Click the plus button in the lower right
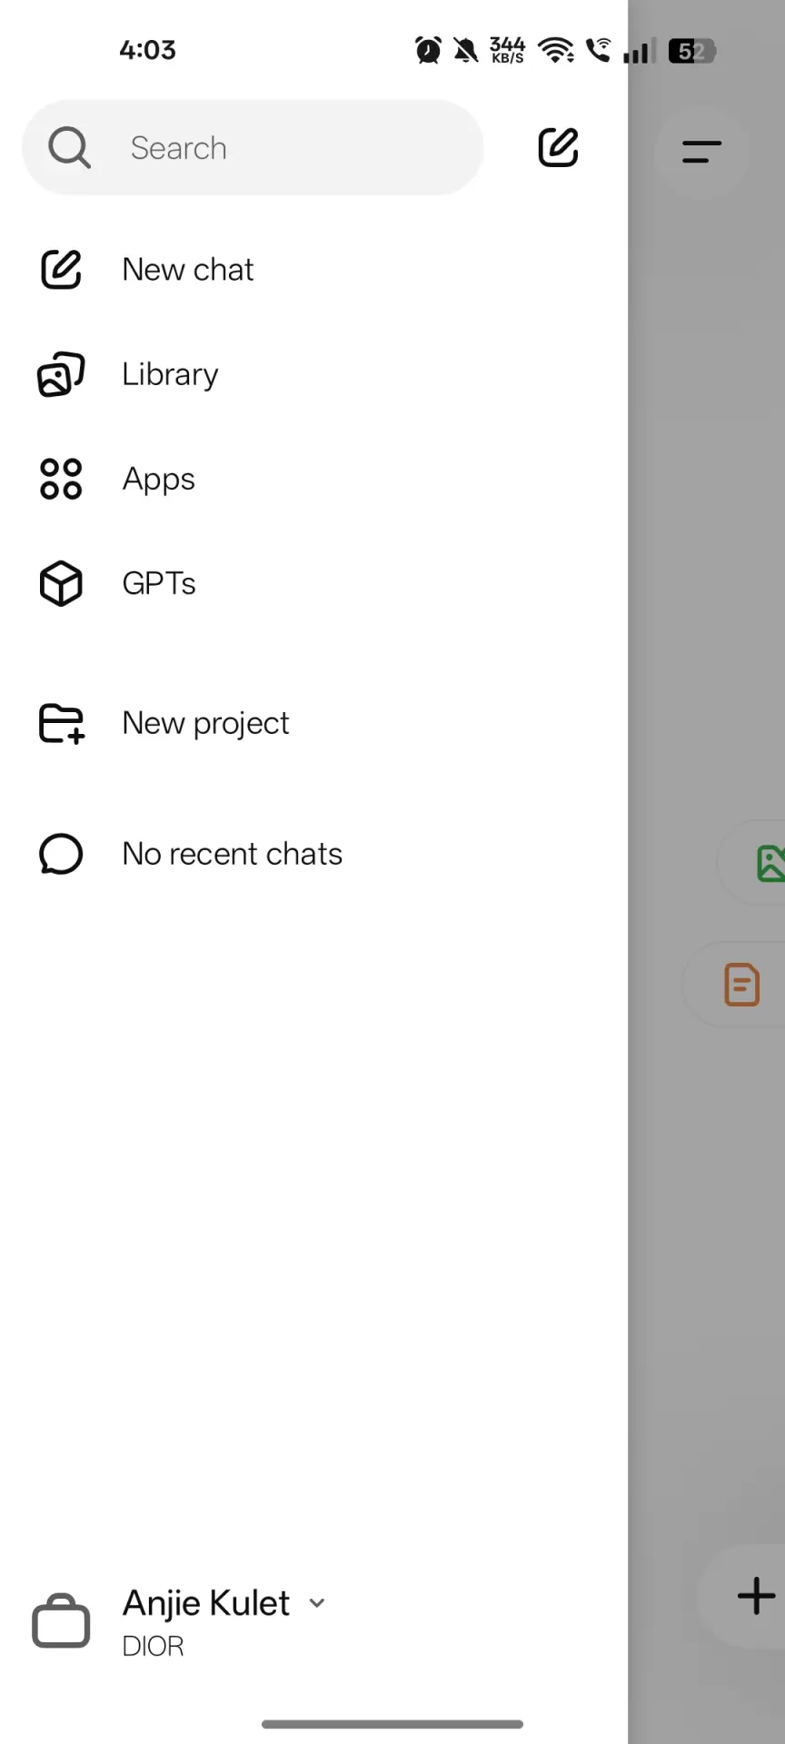 pos(756,1596)
